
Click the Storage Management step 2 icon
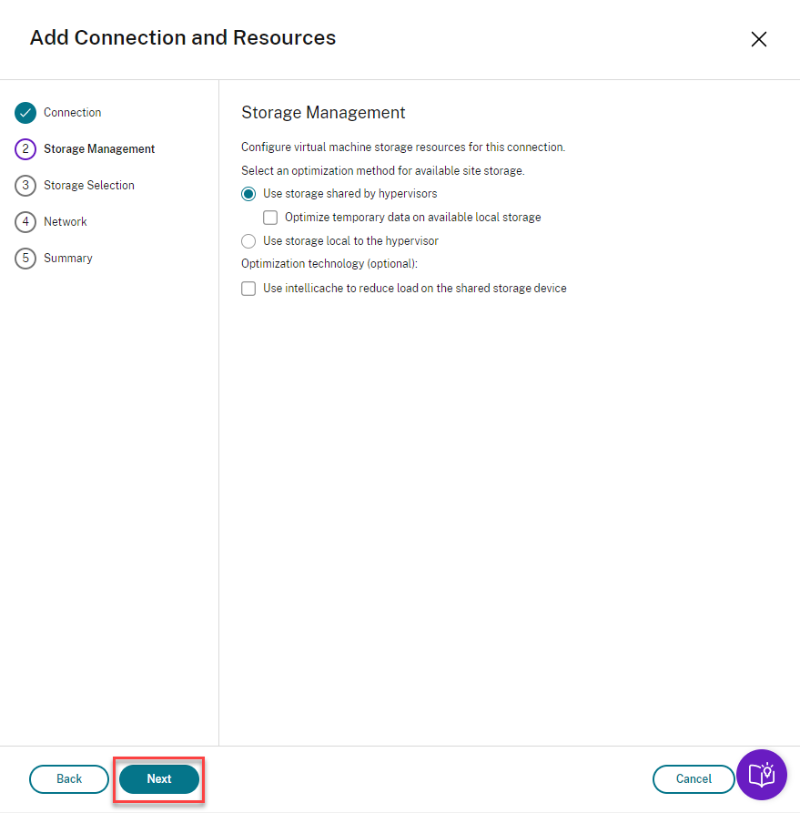tap(25, 149)
